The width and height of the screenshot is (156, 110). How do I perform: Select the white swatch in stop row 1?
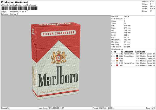pyautogui.click(x=117, y=54)
